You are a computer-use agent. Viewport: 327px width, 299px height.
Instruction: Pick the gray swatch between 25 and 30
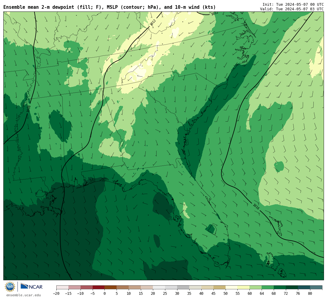coord(171,287)
